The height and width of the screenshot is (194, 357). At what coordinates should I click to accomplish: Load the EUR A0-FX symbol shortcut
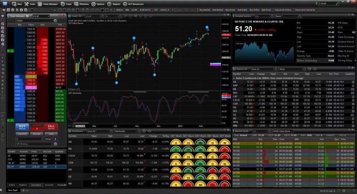point(145,10)
